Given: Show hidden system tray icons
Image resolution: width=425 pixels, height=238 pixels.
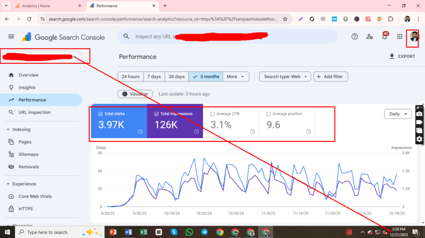Looking at the screenshot, I should 362,232.
